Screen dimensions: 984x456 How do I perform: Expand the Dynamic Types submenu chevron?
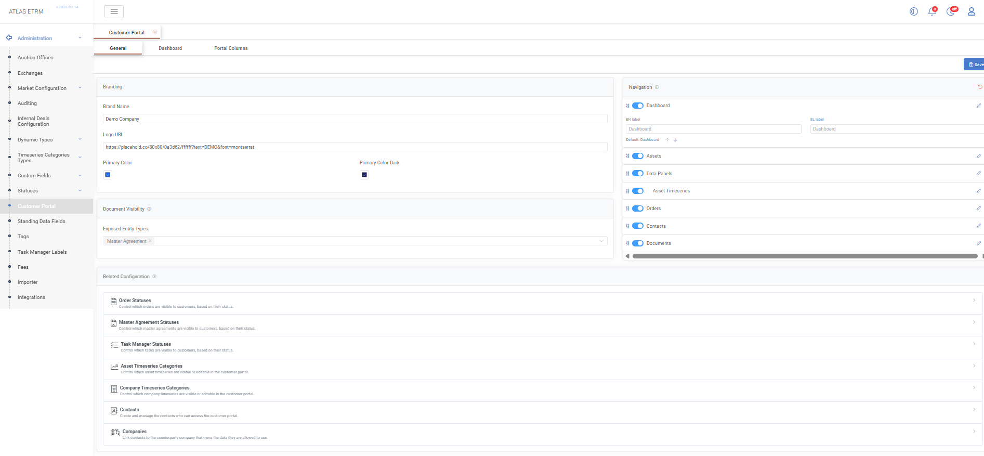[80, 139]
